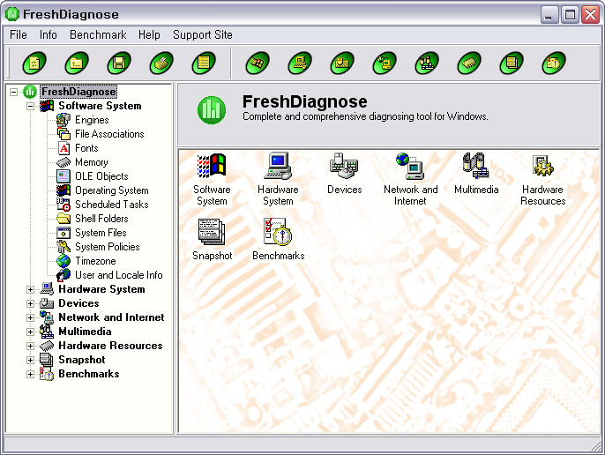
Task: Select System Files in the tree
Action: [101, 233]
